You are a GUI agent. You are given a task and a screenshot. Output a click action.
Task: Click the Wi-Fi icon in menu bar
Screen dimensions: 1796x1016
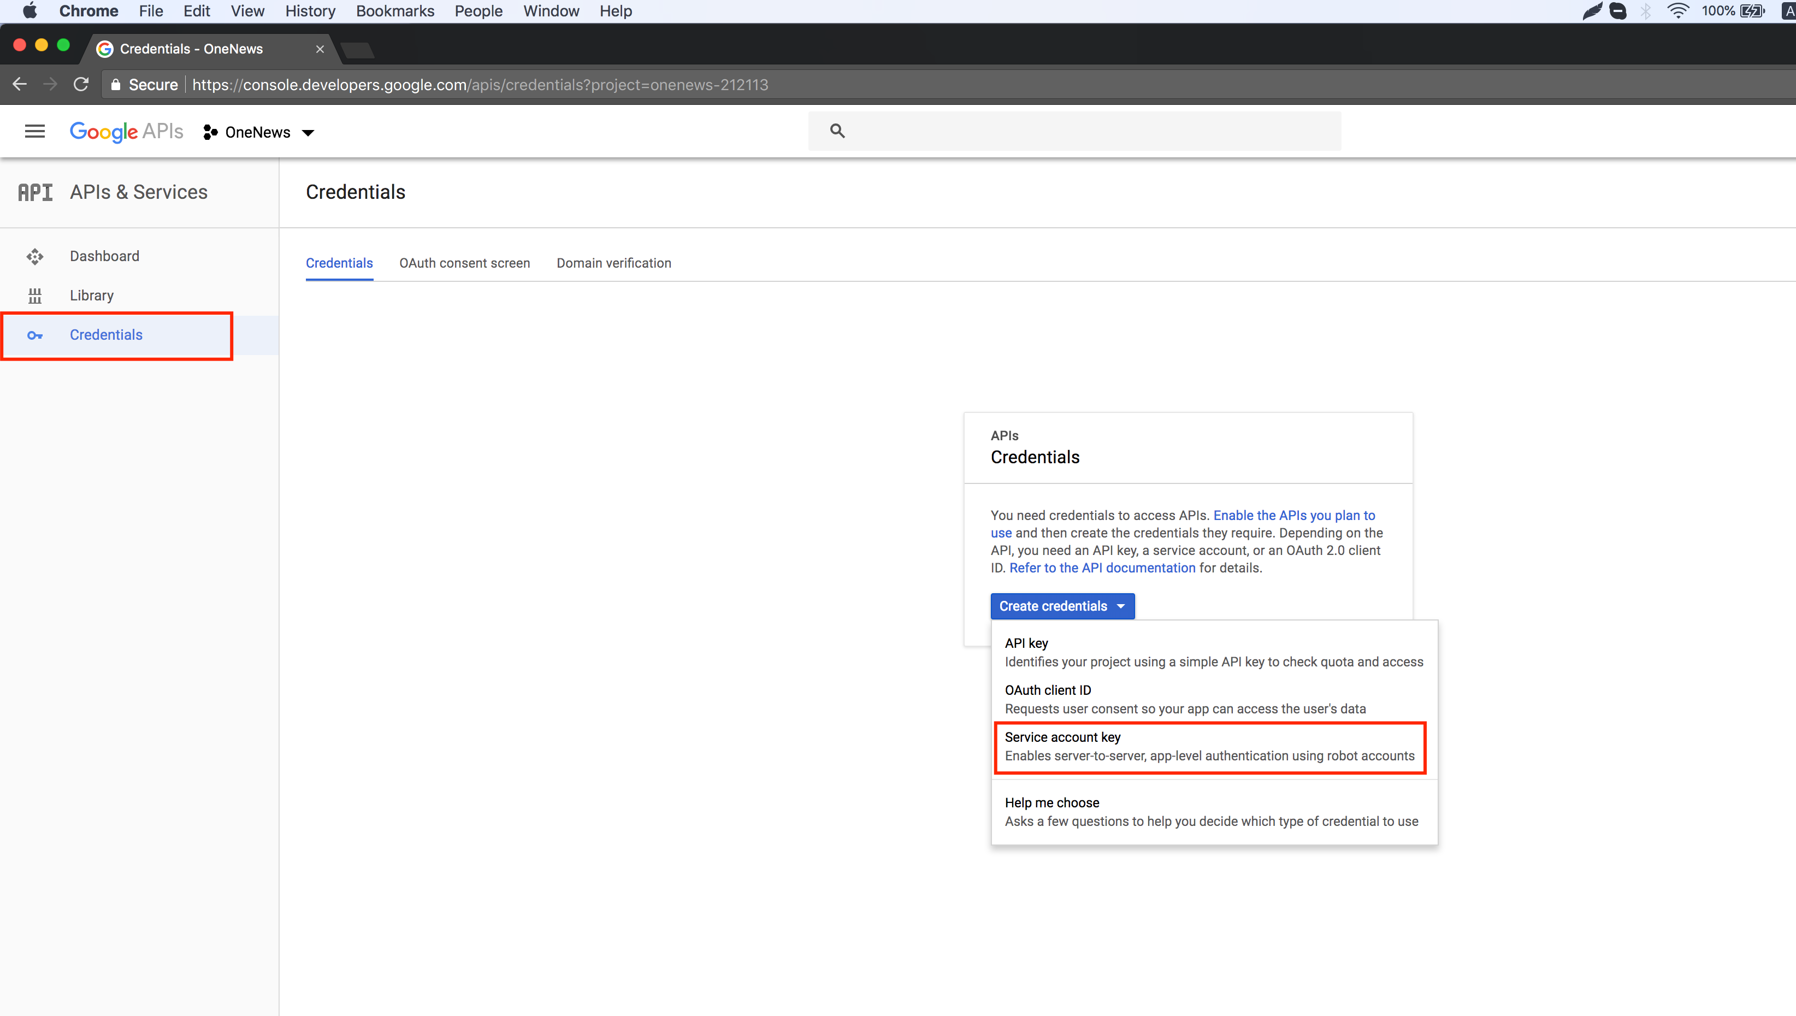pyautogui.click(x=1677, y=10)
